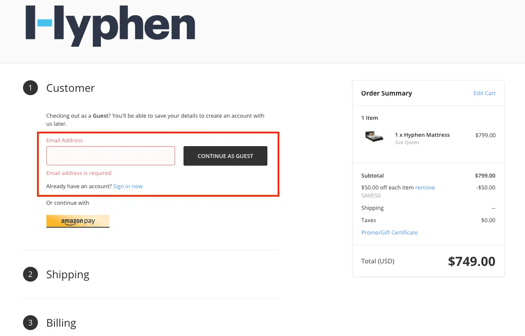Click the step 1 Customer number badge
Image resolution: width=525 pixels, height=336 pixels.
(x=30, y=88)
